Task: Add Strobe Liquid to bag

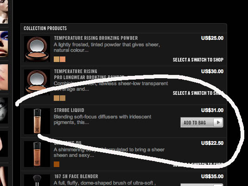Action: [x=202, y=122]
